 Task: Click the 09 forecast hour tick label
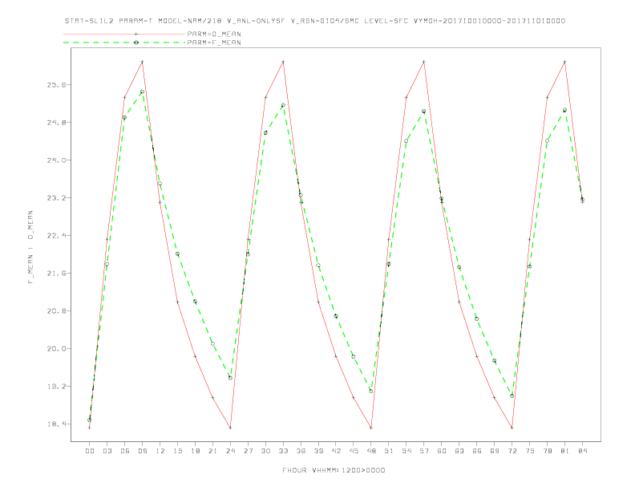click(142, 451)
